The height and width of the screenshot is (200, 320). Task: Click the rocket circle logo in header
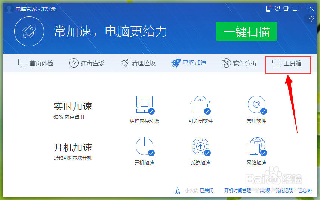[29, 31]
